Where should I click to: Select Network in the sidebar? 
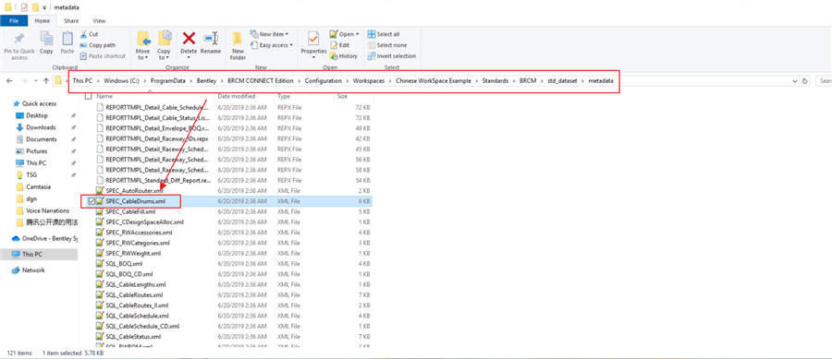point(33,270)
